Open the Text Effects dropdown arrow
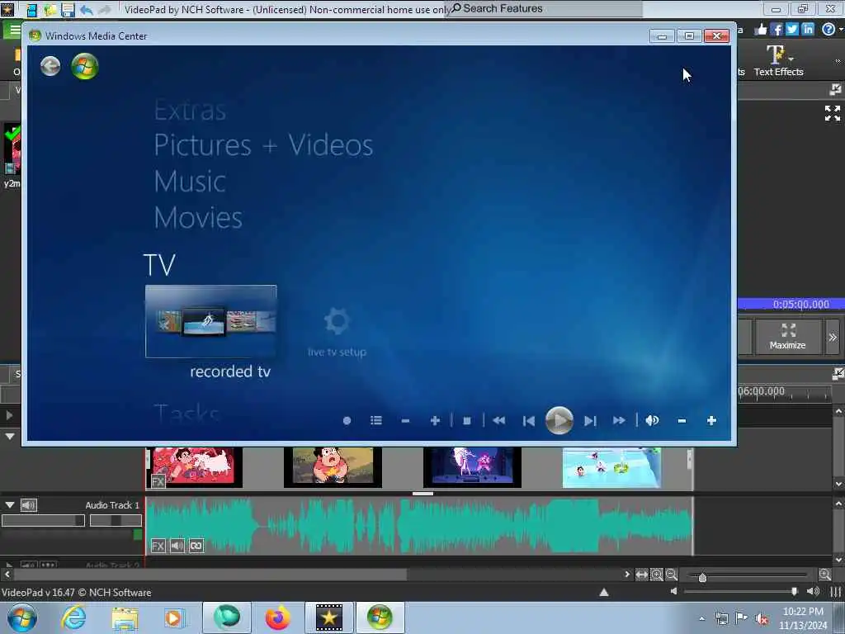Image resolution: width=845 pixels, height=634 pixels. (x=791, y=59)
